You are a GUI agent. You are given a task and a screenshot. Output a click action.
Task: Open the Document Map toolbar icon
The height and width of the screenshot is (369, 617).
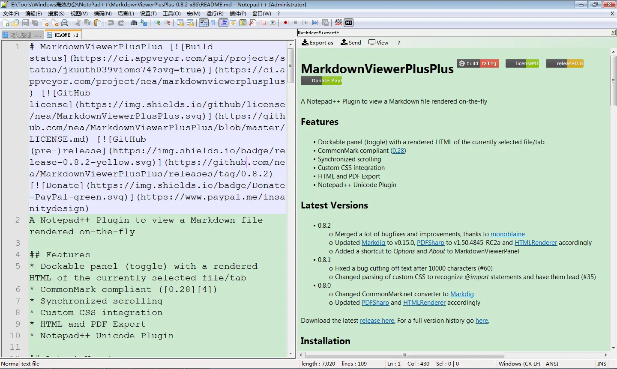pyautogui.click(x=243, y=23)
